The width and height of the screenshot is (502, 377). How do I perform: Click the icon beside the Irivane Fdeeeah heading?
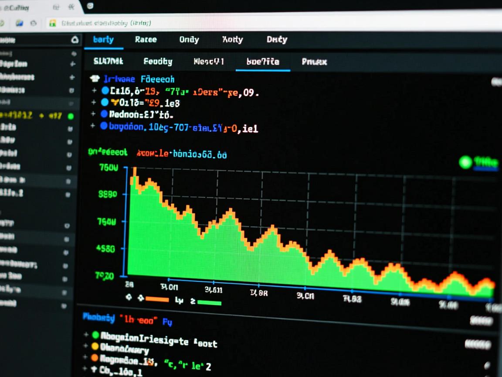95,79
